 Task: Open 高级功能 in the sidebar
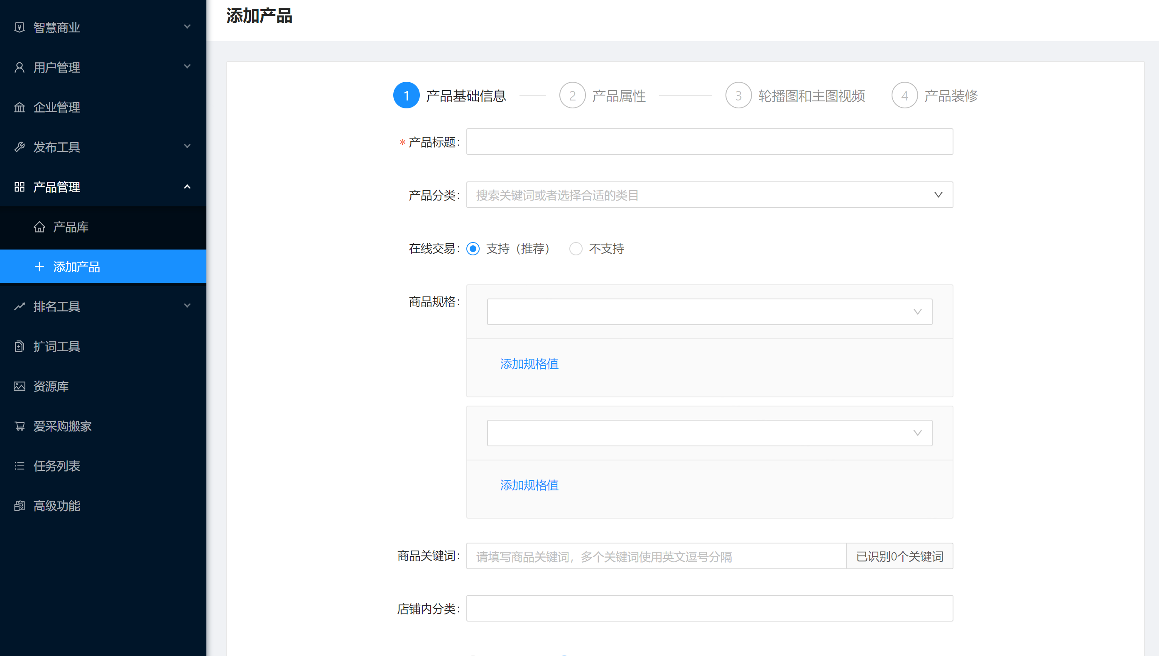(x=103, y=506)
